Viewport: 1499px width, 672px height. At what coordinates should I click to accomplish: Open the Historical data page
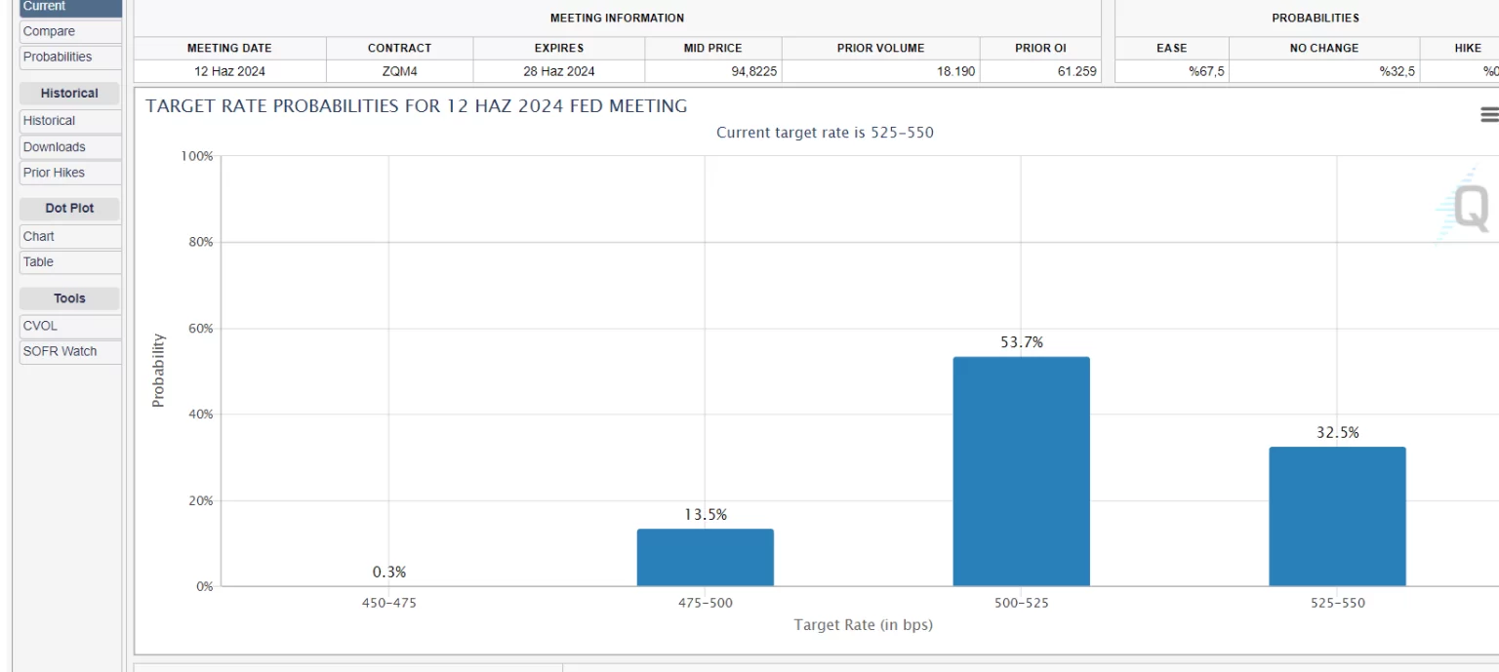(70, 121)
